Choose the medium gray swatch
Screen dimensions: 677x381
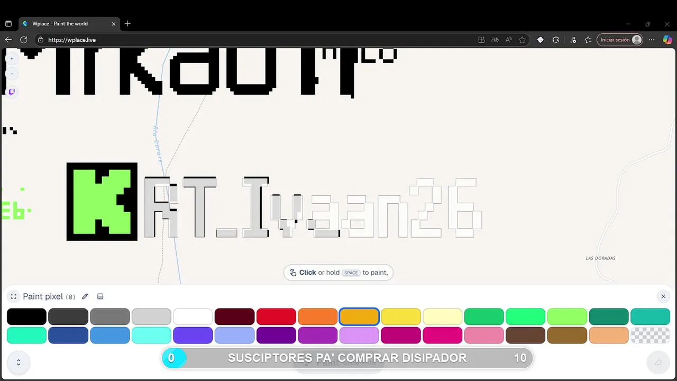point(110,316)
